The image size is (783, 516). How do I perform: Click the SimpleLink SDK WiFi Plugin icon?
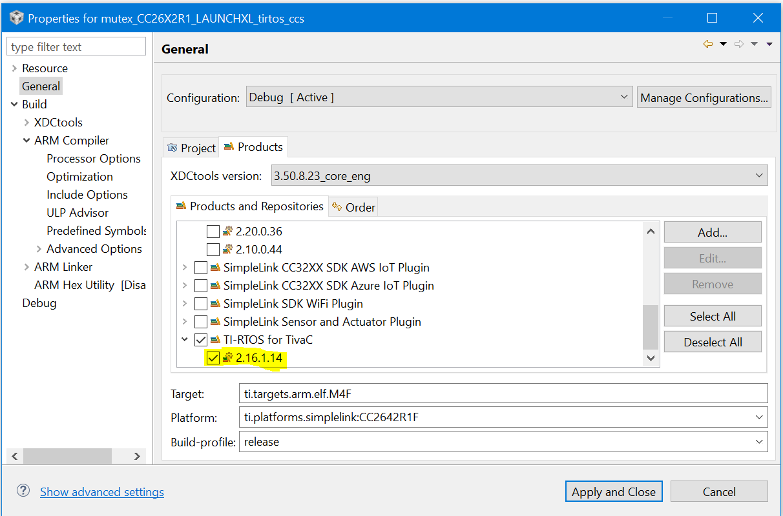[x=215, y=304]
